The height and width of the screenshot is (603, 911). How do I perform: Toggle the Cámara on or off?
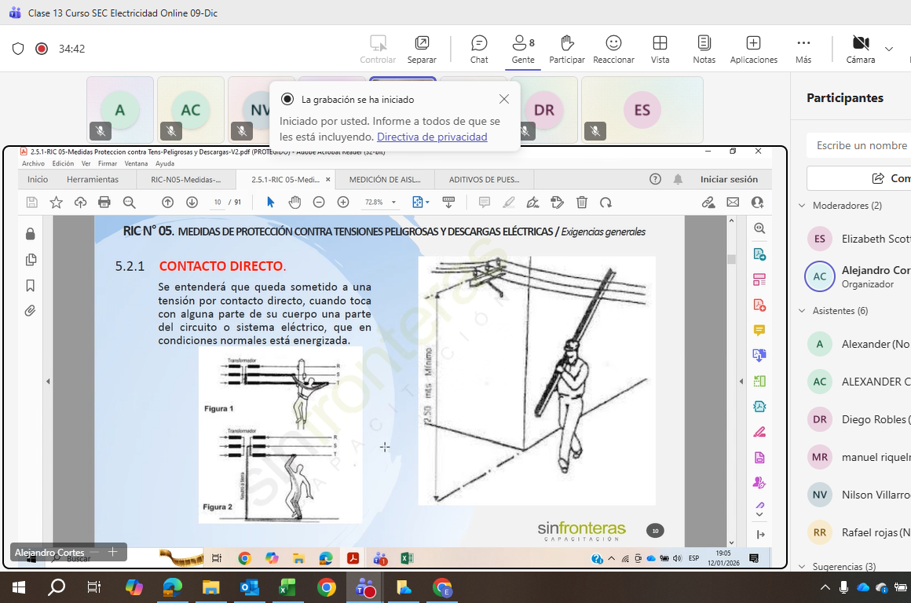tap(861, 49)
